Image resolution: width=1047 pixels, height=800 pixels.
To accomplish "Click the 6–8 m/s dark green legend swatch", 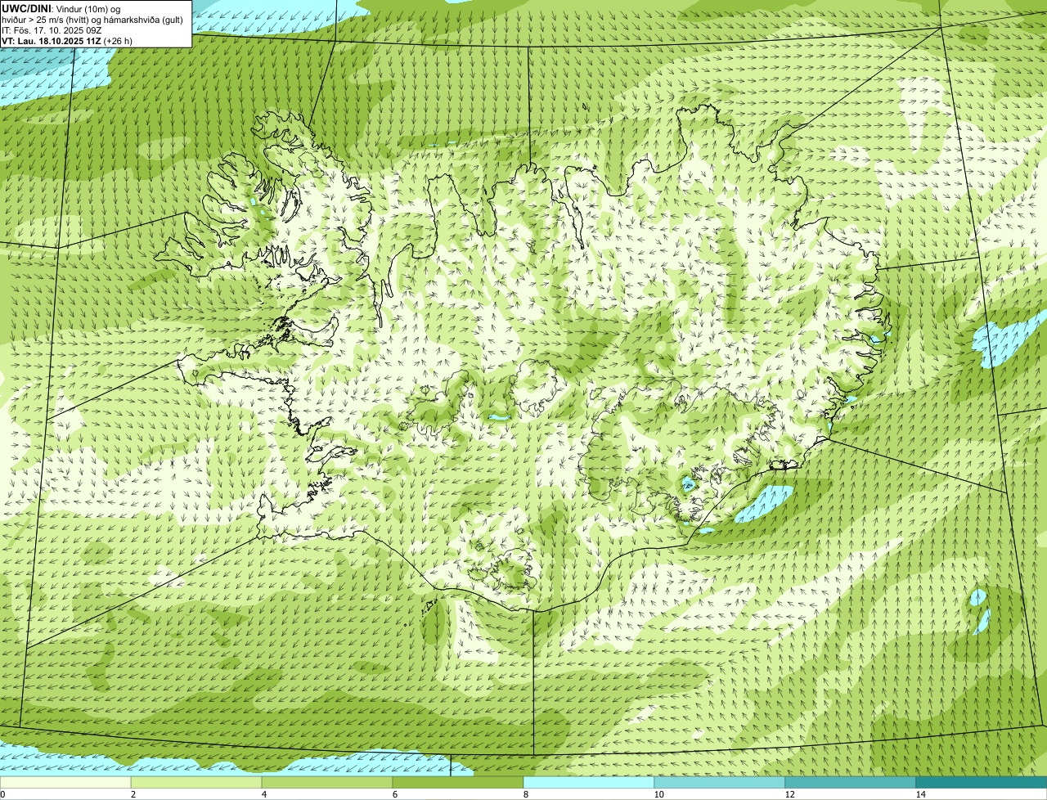I will (458, 782).
